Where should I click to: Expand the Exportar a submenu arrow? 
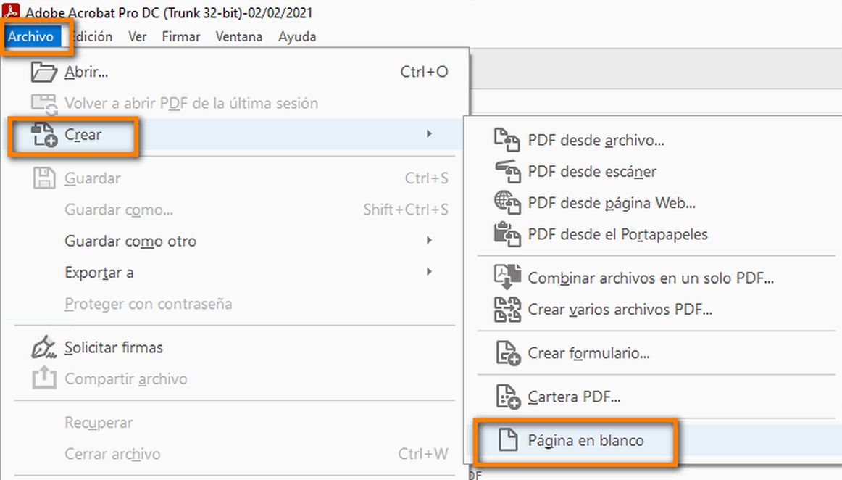[429, 272]
